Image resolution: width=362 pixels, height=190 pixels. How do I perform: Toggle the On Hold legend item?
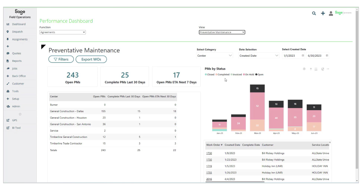(249, 74)
